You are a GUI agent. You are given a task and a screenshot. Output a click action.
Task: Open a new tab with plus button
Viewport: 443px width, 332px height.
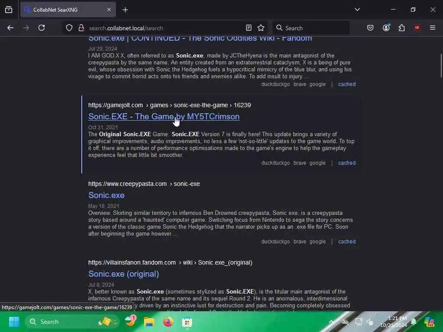tap(125, 10)
